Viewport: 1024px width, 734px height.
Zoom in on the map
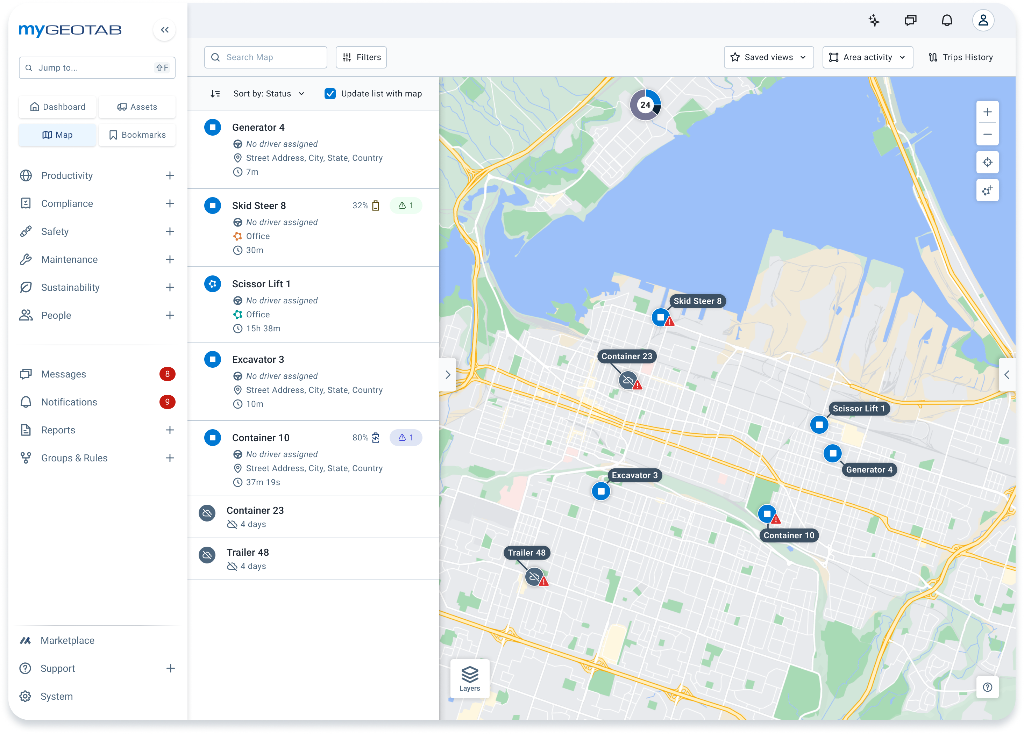click(987, 112)
